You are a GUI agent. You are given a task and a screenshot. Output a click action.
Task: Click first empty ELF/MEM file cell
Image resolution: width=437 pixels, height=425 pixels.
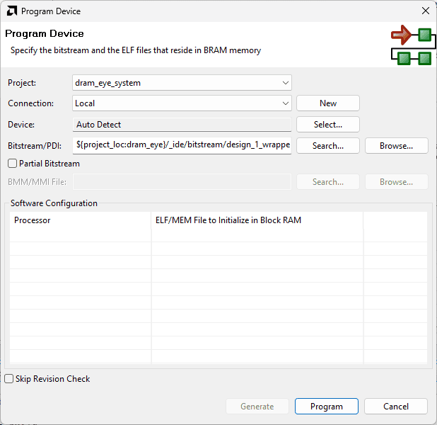257,236
